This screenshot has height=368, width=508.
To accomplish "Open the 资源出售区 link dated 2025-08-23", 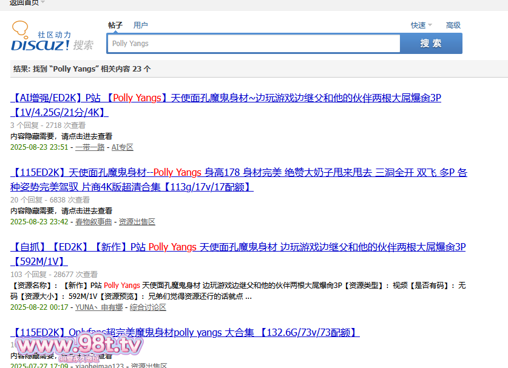I will 137,222.
